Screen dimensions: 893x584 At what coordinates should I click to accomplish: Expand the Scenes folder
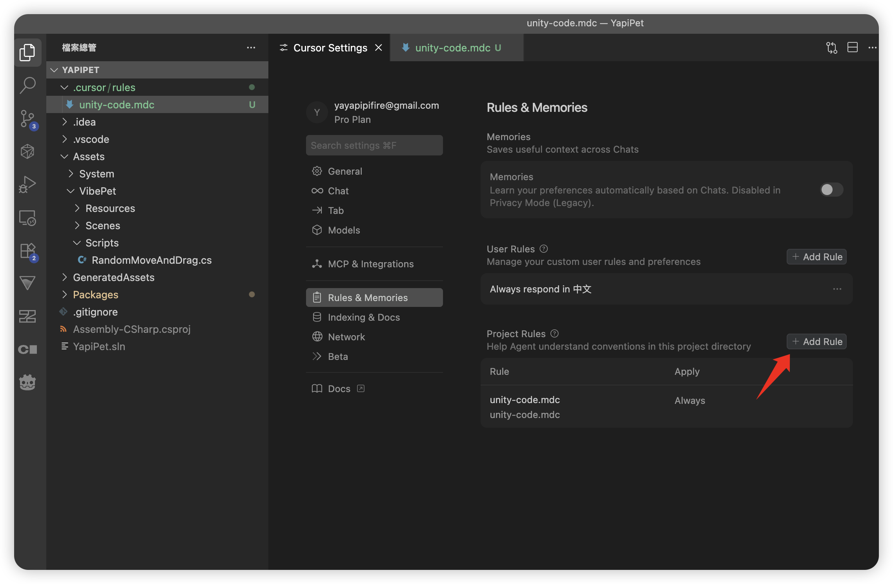(x=77, y=225)
